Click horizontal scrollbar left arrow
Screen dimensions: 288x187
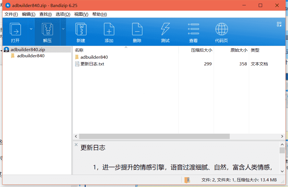coord(76,136)
